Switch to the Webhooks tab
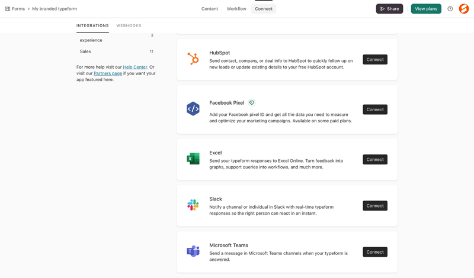 coord(129,25)
